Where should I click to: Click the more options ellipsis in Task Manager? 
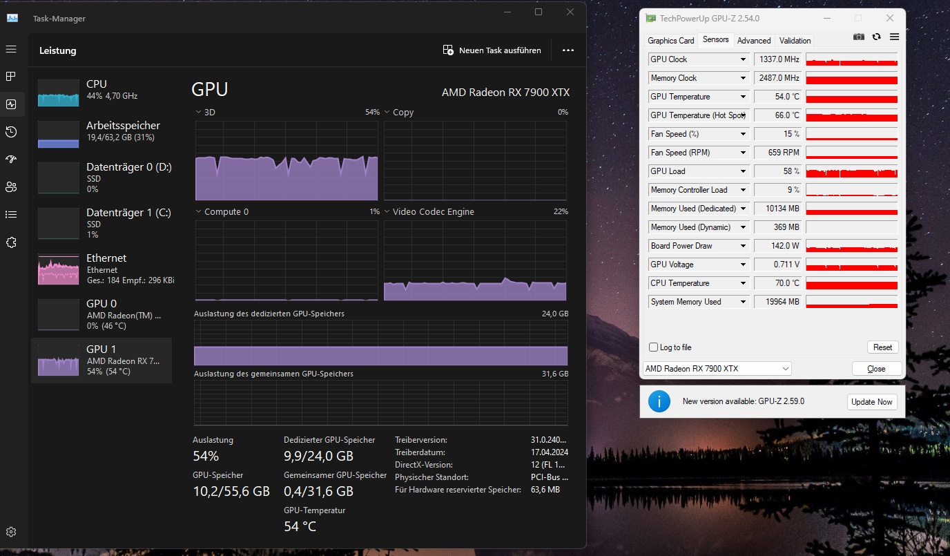568,50
